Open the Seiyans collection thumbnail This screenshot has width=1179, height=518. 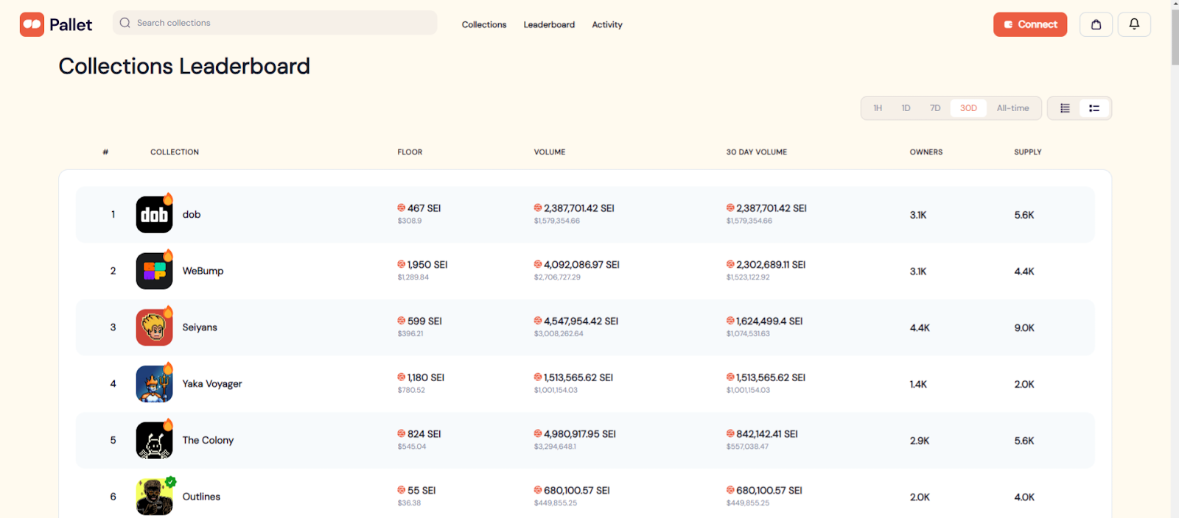click(x=154, y=327)
